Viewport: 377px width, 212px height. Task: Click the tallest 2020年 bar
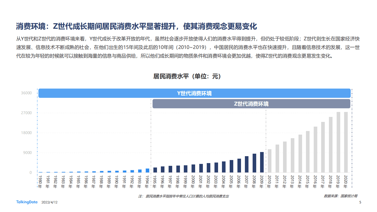click(x=347, y=141)
